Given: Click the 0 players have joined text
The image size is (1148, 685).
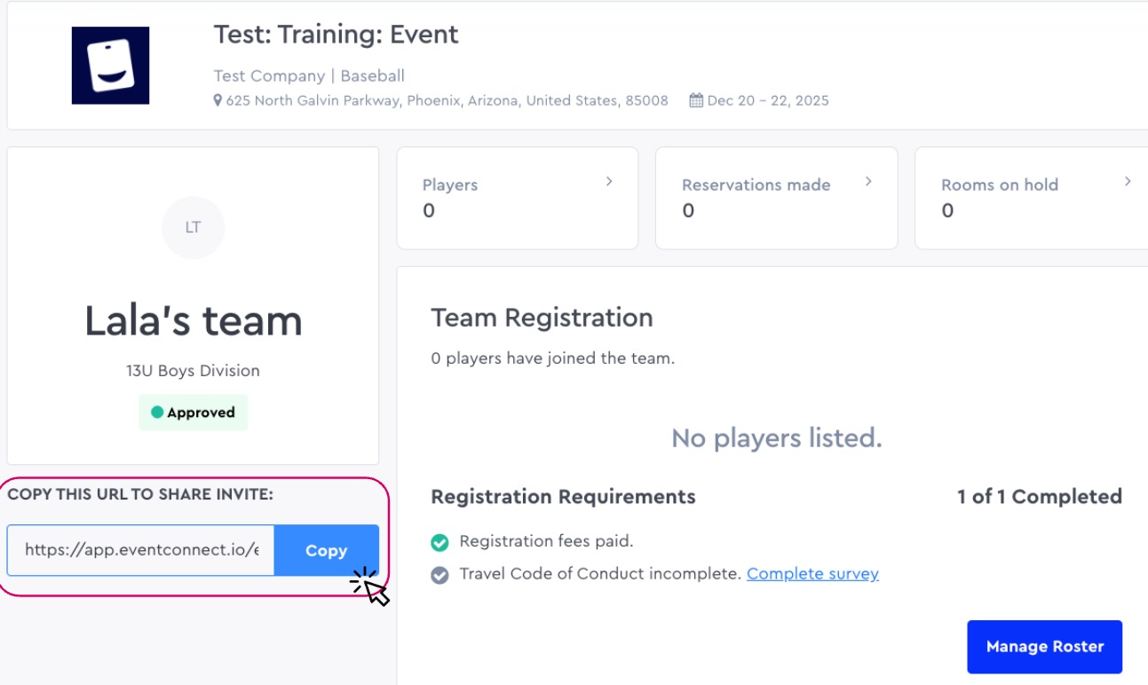Looking at the screenshot, I should (553, 358).
